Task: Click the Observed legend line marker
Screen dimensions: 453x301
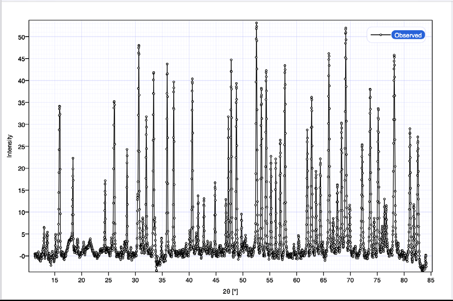Action: [x=380, y=35]
